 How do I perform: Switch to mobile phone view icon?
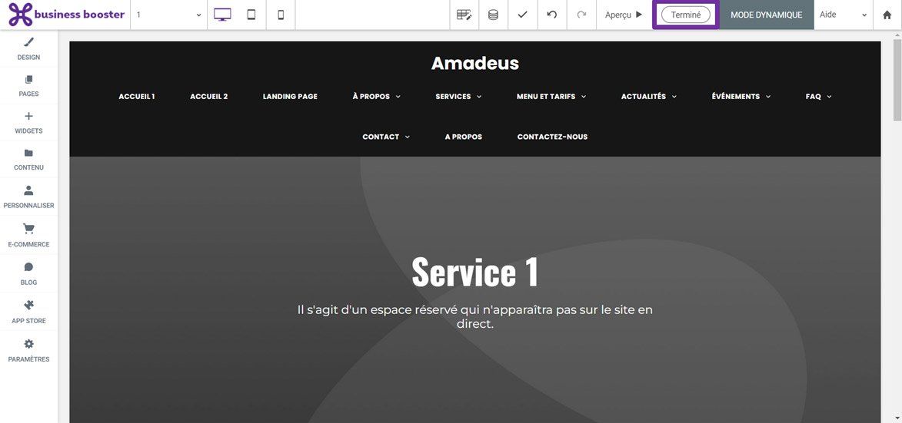point(281,15)
